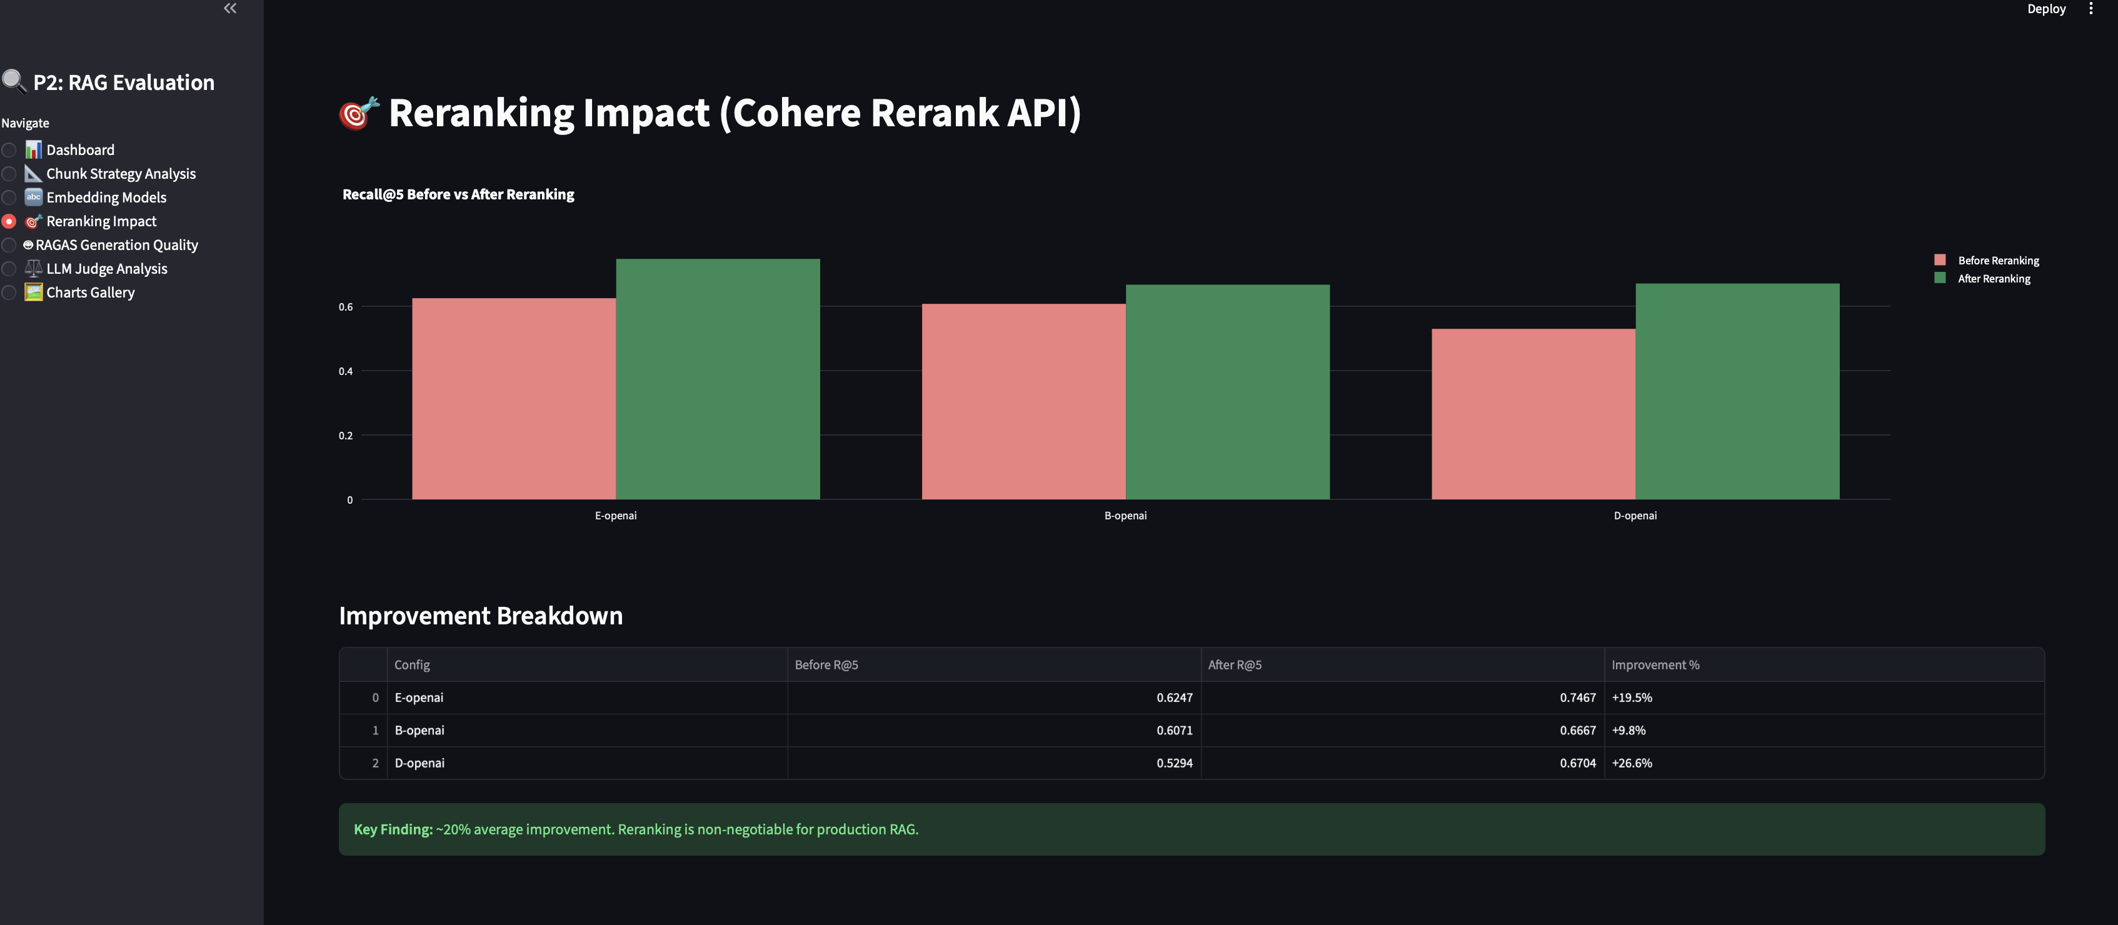Select the Reranking Impact radio option

pos(9,221)
